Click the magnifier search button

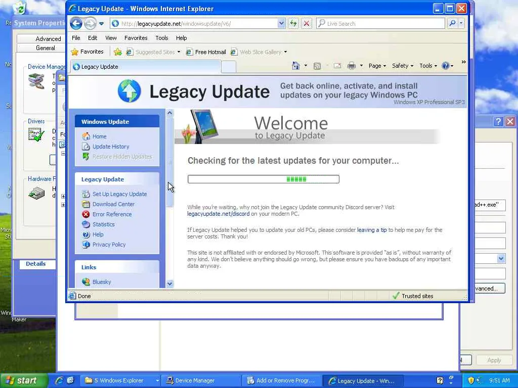click(x=452, y=23)
